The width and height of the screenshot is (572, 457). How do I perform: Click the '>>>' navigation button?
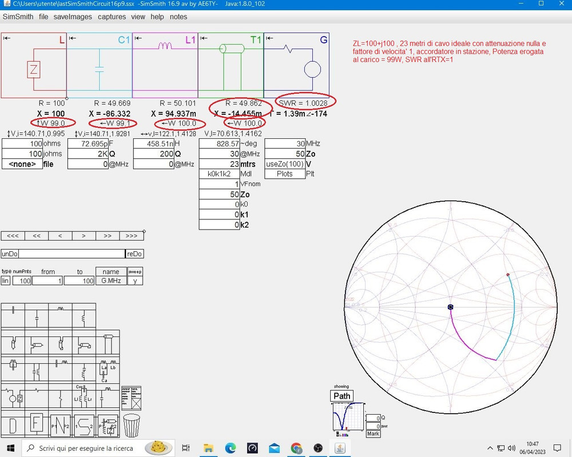click(x=132, y=236)
